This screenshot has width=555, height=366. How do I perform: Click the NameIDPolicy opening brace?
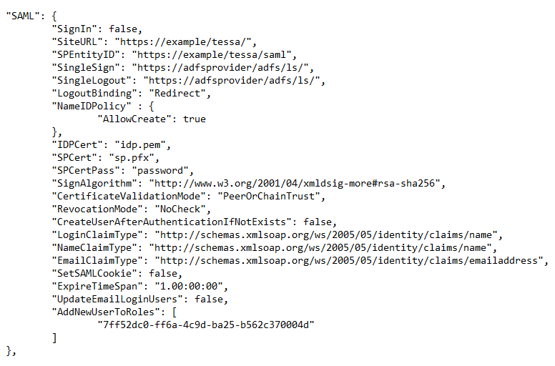click(151, 106)
